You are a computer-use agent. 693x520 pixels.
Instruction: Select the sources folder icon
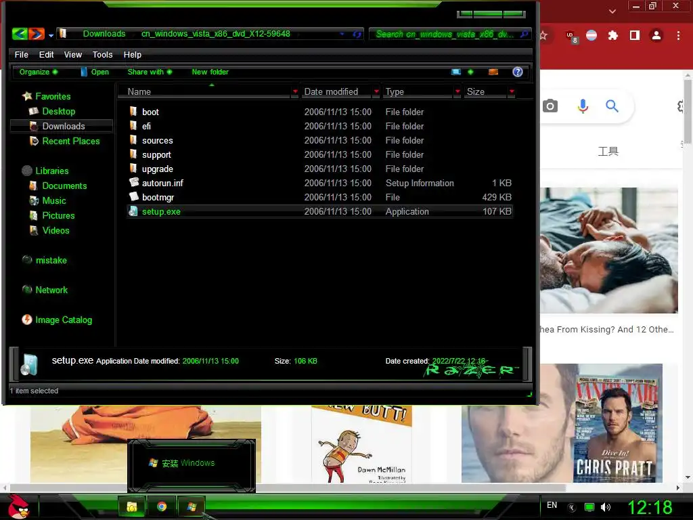coord(133,140)
